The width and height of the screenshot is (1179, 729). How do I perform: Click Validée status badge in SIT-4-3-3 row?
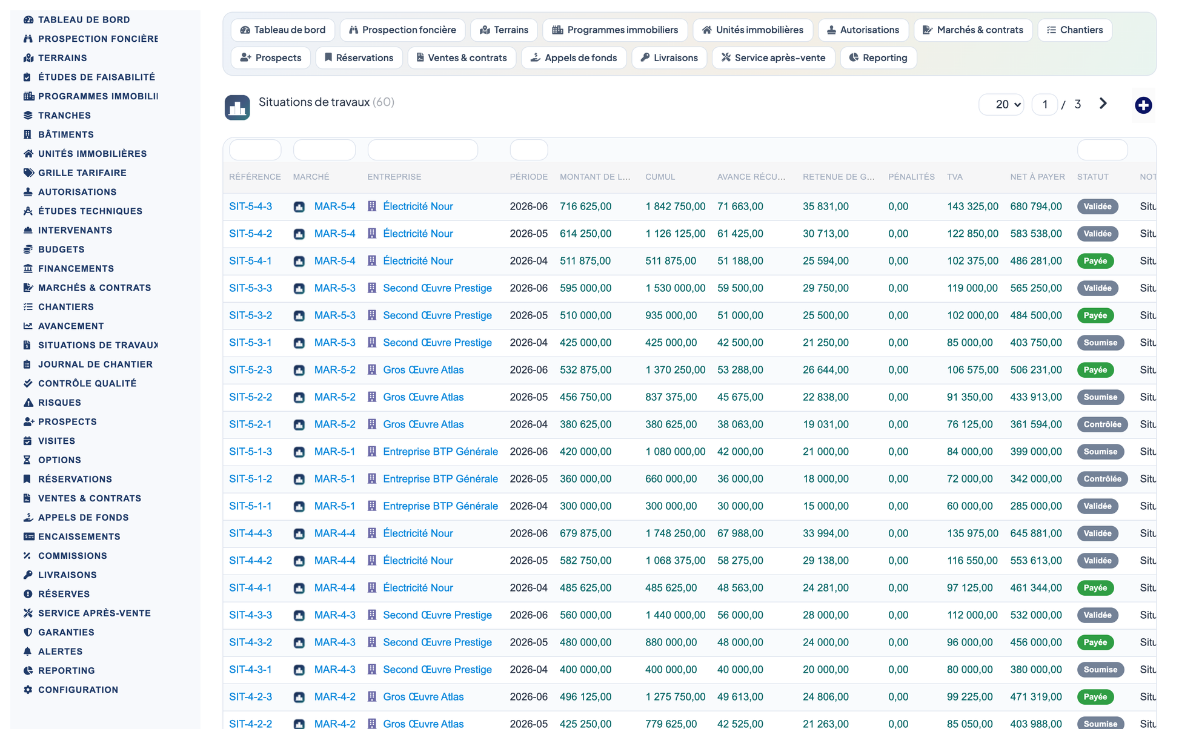click(x=1097, y=615)
